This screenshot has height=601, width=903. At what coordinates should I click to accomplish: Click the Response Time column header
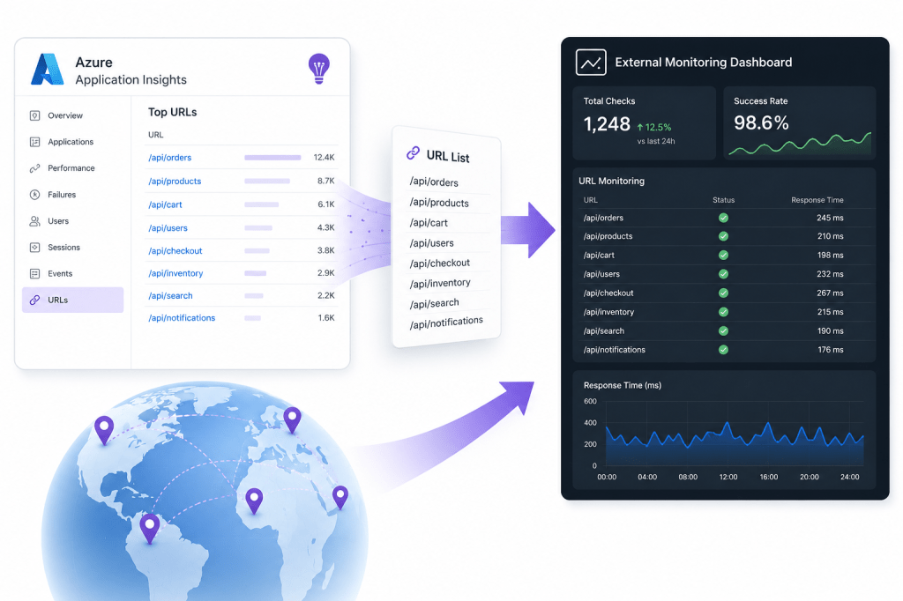click(x=817, y=200)
